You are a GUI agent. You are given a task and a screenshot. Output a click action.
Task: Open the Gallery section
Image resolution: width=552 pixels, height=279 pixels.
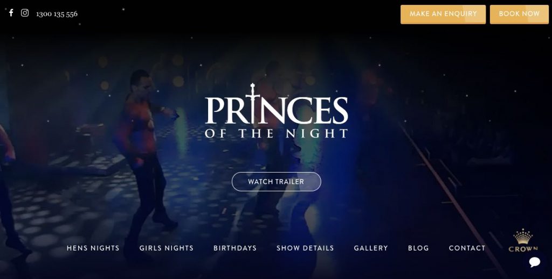371,248
